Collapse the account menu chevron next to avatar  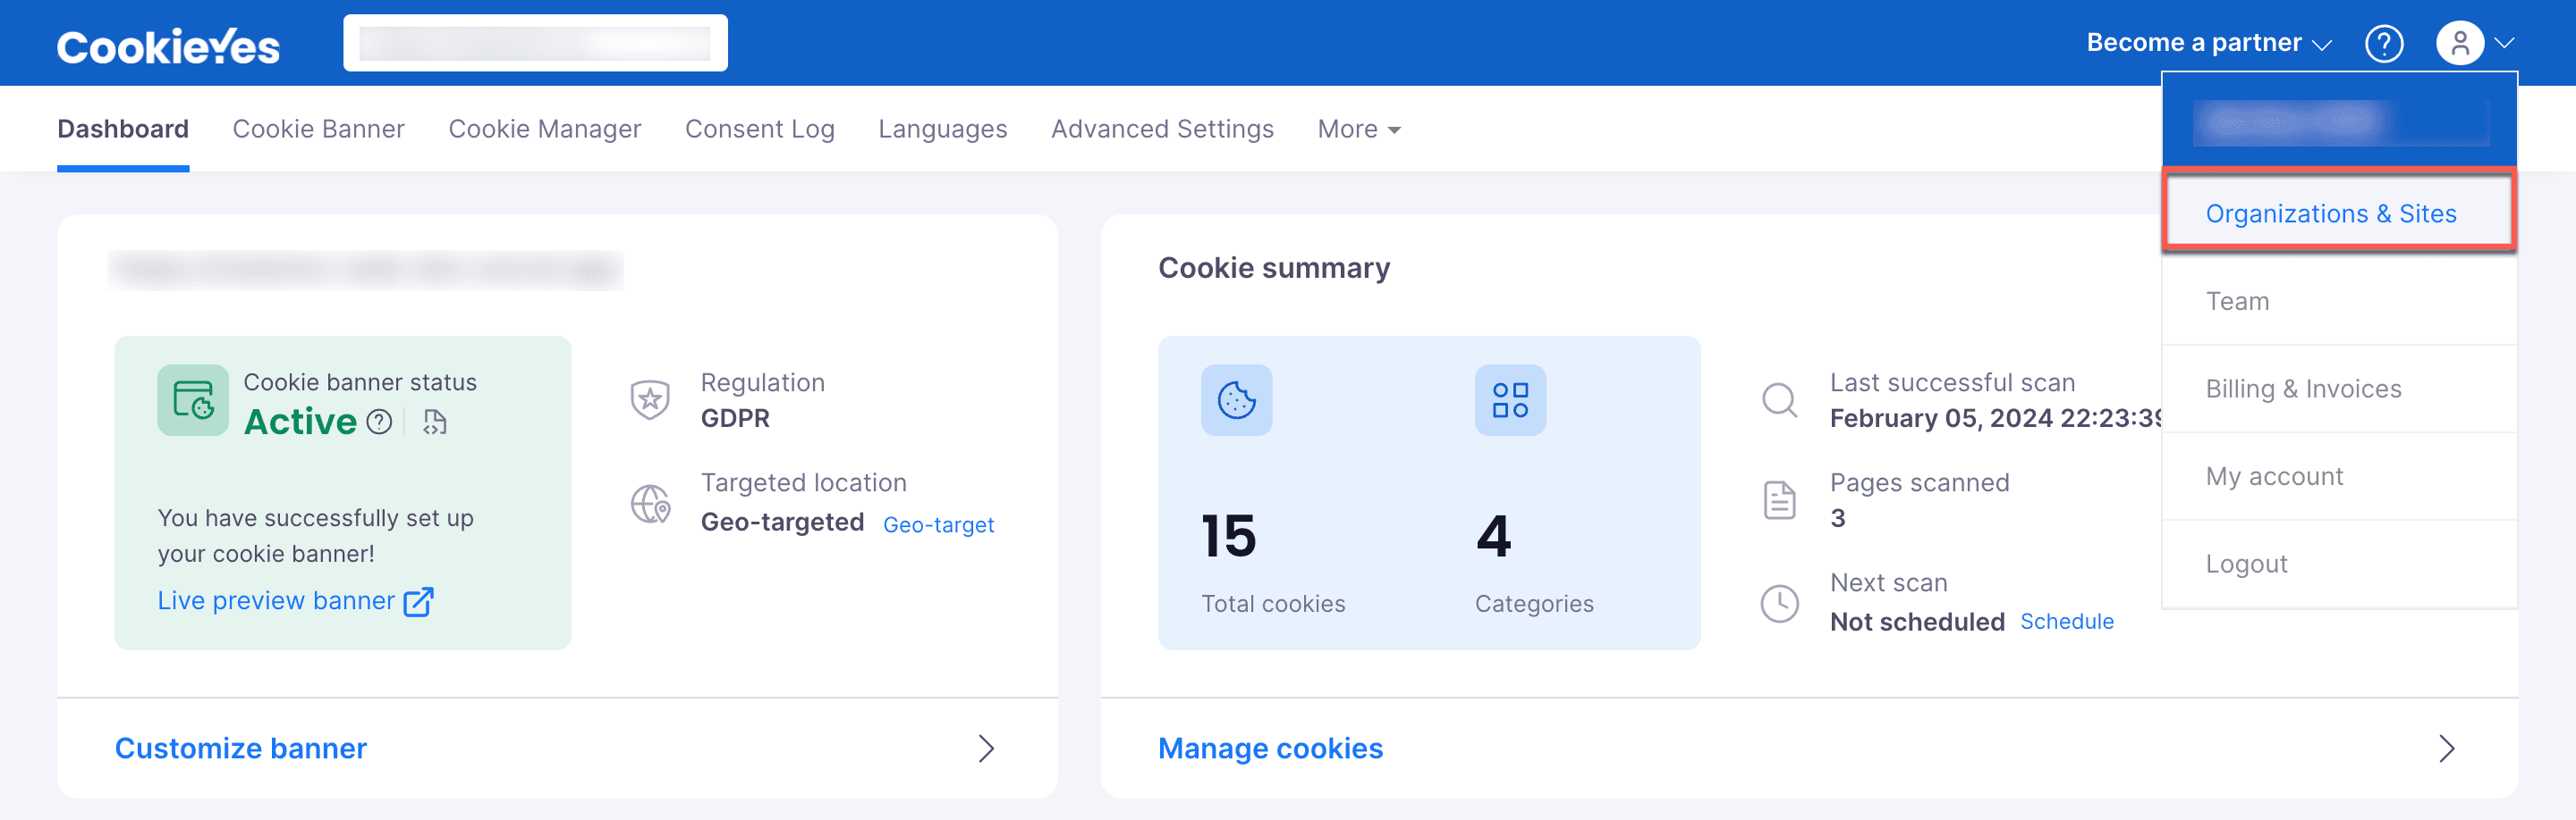click(x=2504, y=43)
